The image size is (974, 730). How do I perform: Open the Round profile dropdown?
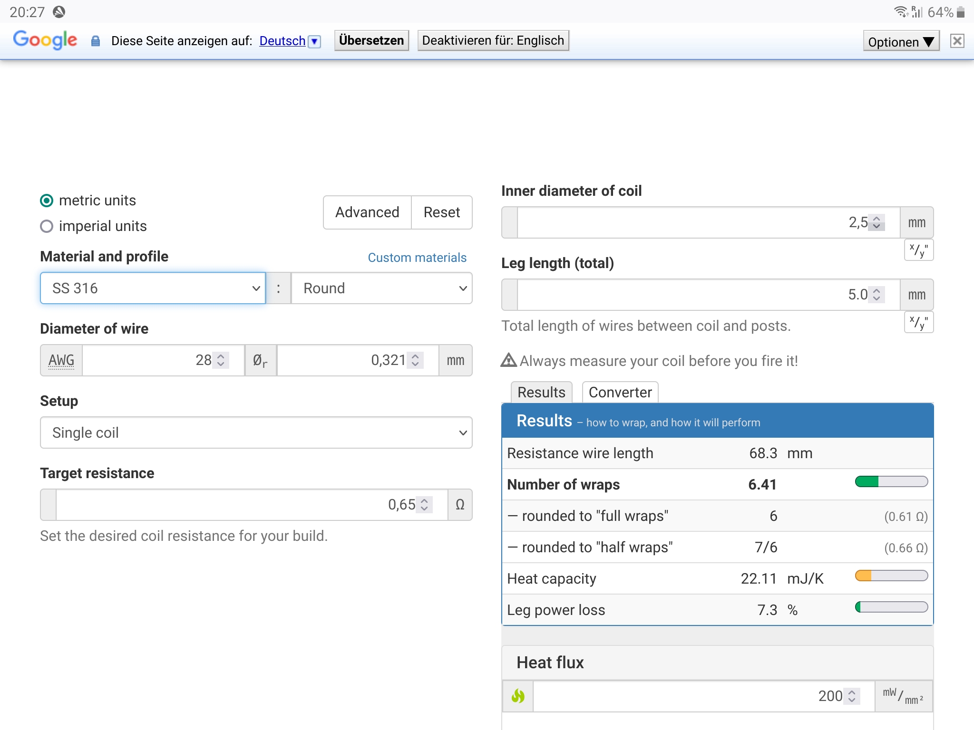[381, 288]
